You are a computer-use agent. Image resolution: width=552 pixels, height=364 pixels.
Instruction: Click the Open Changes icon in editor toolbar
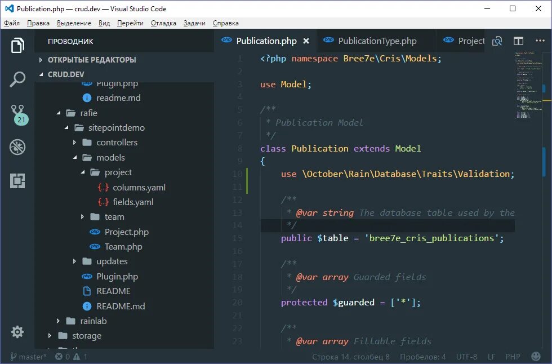497,41
